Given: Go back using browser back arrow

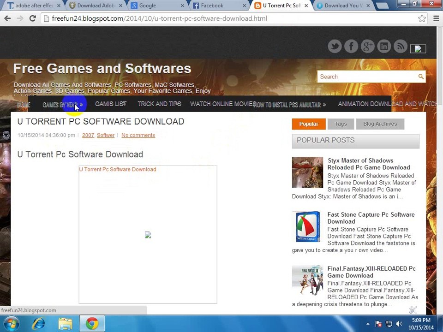Looking at the screenshot, I should pyautogui.click(x=8, y=18).
